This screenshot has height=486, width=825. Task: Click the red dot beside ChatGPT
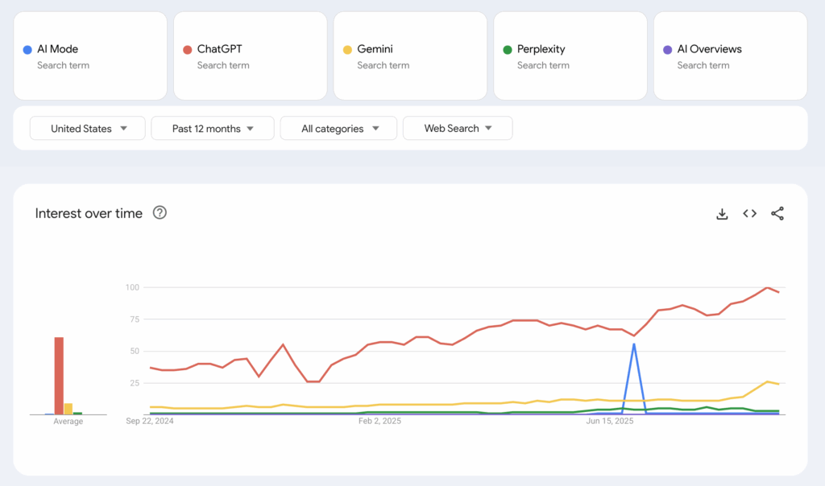coord(188,50)
